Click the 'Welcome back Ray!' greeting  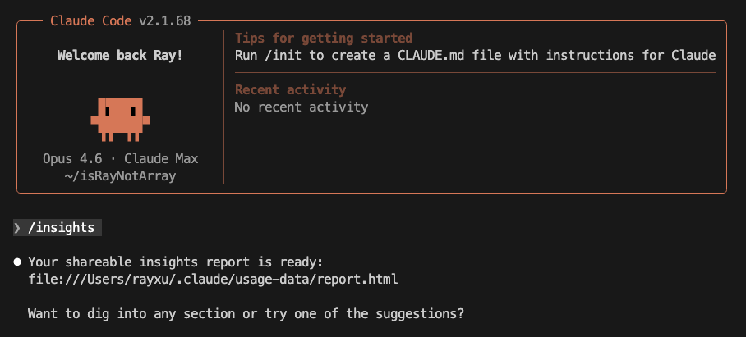click(x=120, y=56)
